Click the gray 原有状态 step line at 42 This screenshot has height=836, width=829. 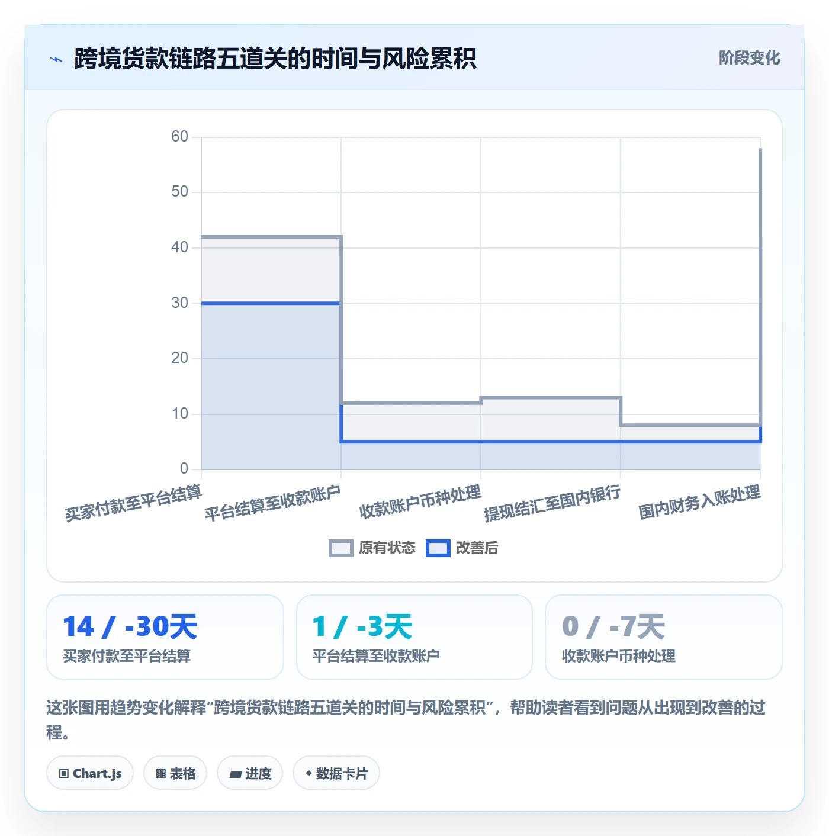click(271, 237)
